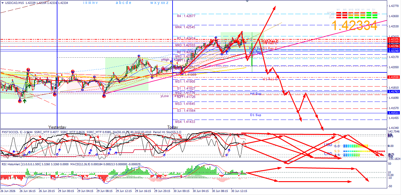Click the MR3: 1.42333 pivot label
401x195 pixels.
pos(185,45)
